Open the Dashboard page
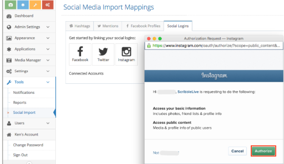Image resolution: width=284 pixels, height=164 pixels. [x=29, y=16]
